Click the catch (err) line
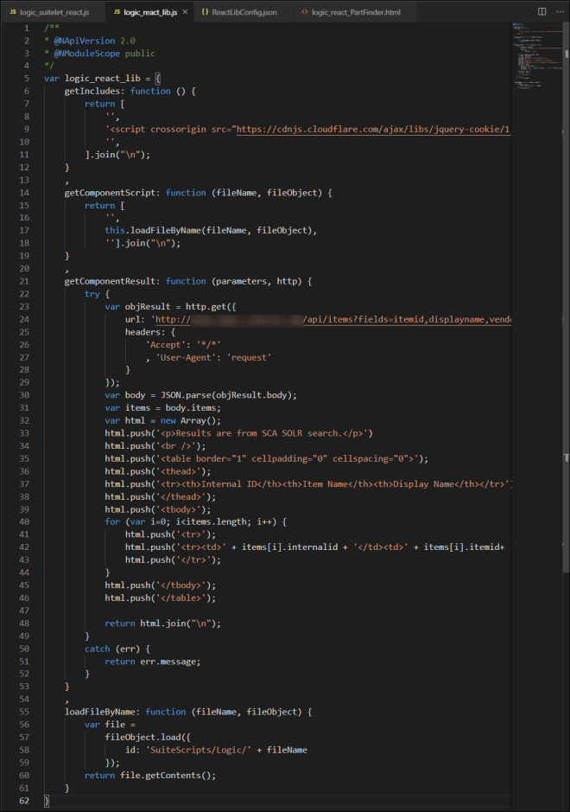This screenshot has width=570, height=812. 112,649
